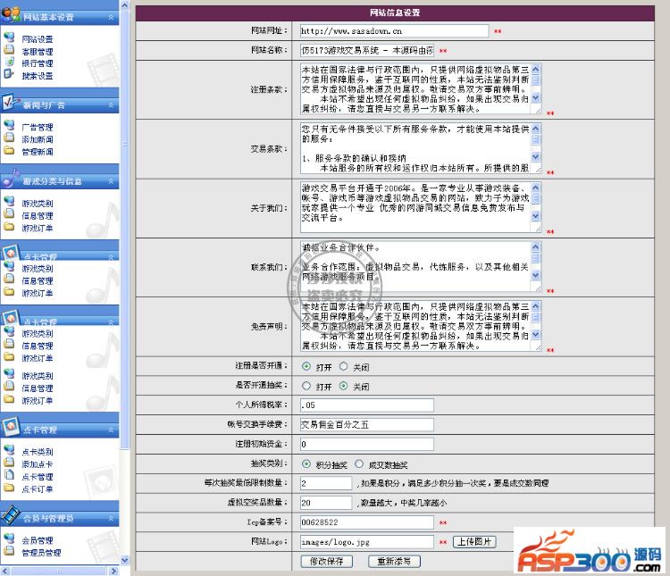Click the 虚拟空奖品数量 input field

[326, 503]
